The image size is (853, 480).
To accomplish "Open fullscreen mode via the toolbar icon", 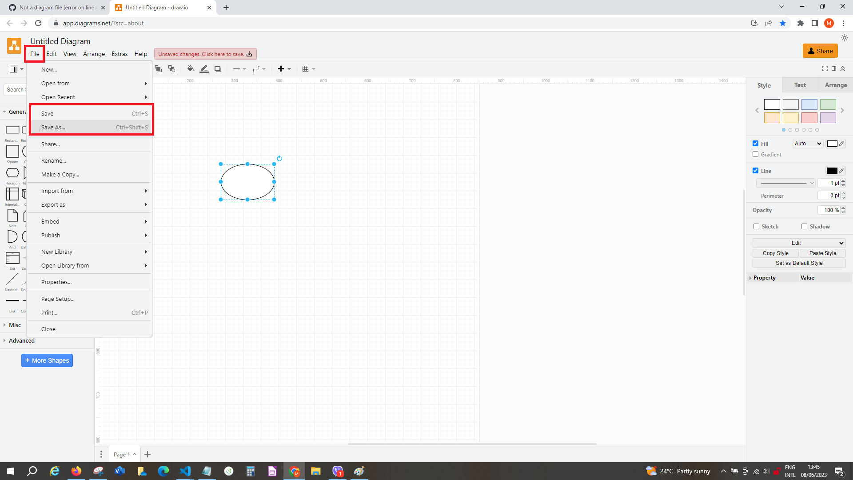I will click(825, 68).
